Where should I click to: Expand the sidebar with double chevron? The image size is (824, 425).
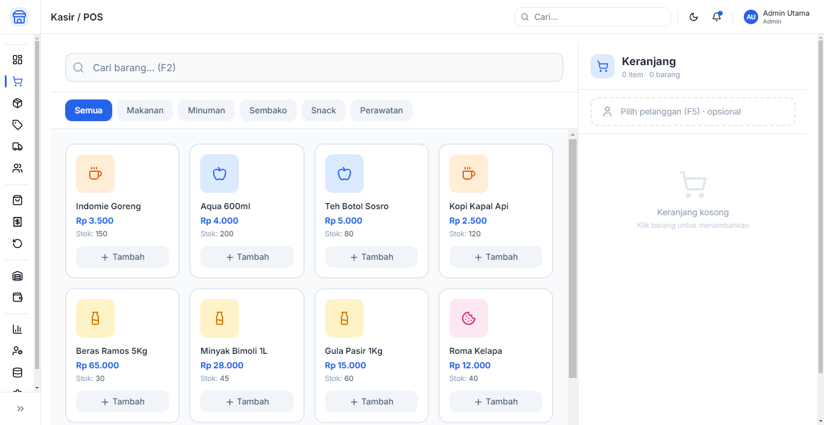coord(21,409)
